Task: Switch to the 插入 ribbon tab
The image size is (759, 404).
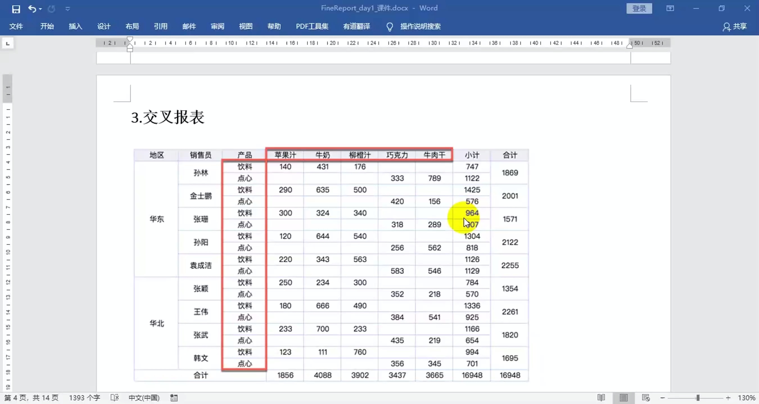Action: pos(75,26)
